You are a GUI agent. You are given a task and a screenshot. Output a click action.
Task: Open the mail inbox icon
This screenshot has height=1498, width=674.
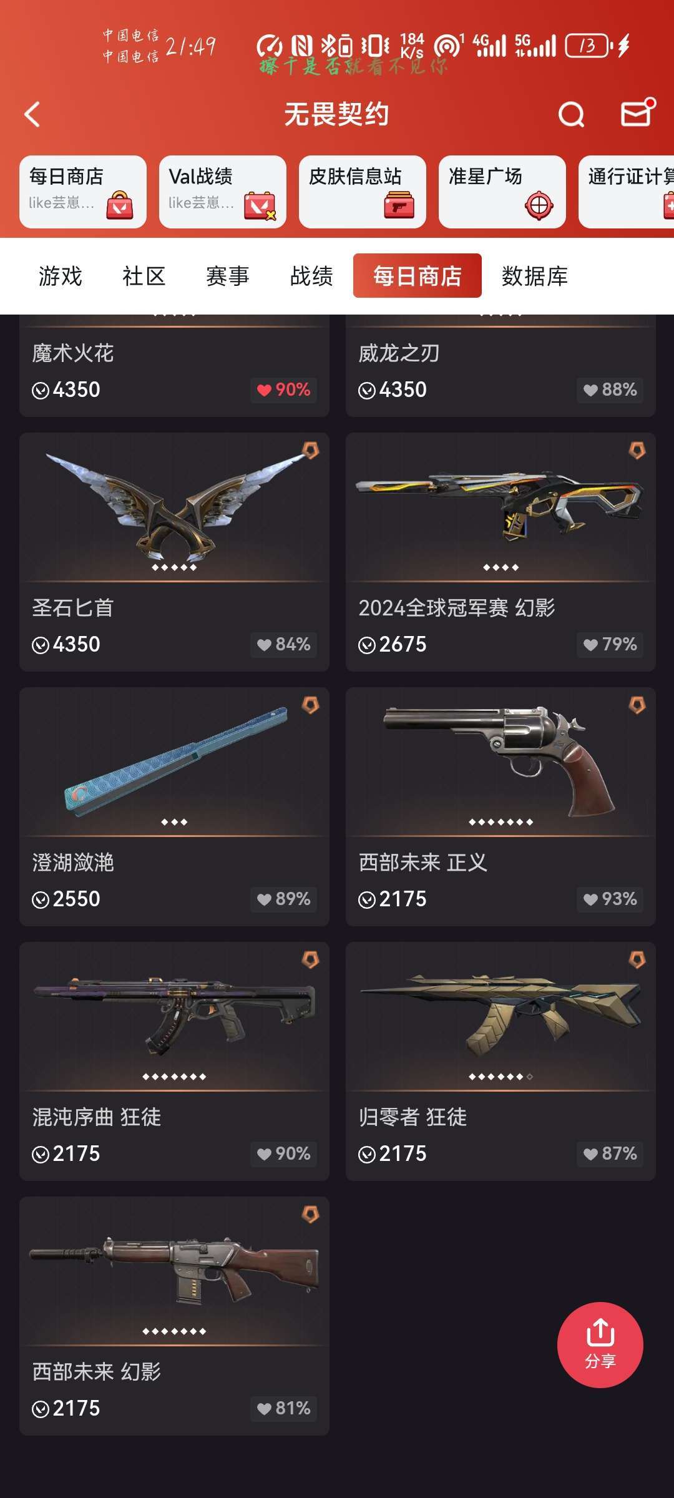638,114
